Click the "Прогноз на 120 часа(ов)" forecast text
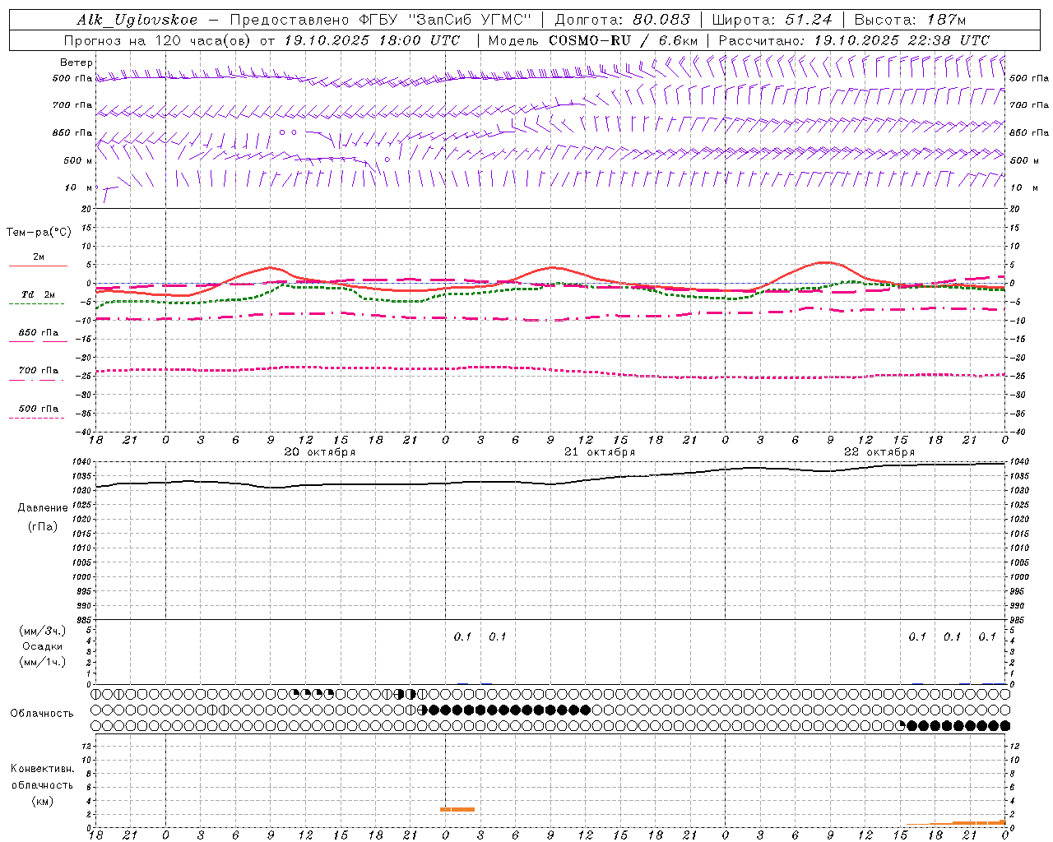The width and height of the screenshot is (1053, 842). pos(158,40)
